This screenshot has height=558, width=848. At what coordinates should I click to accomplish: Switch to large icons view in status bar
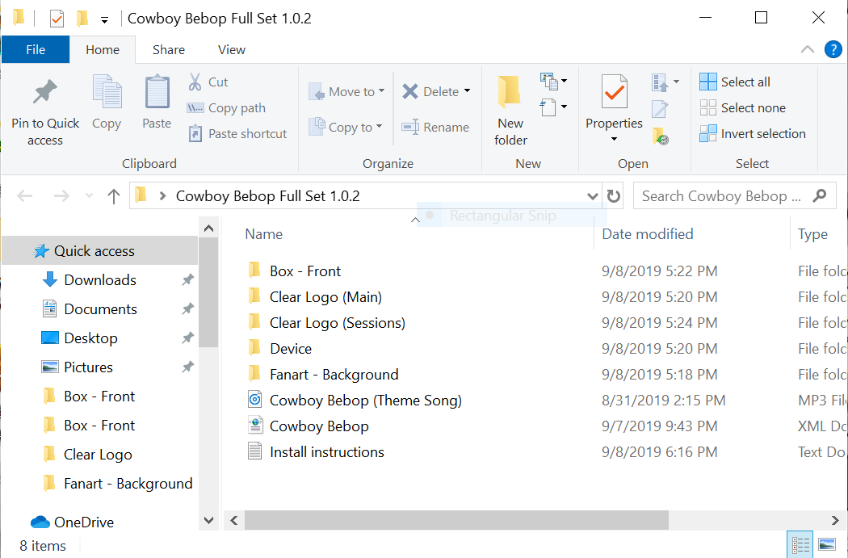point(826,545)
